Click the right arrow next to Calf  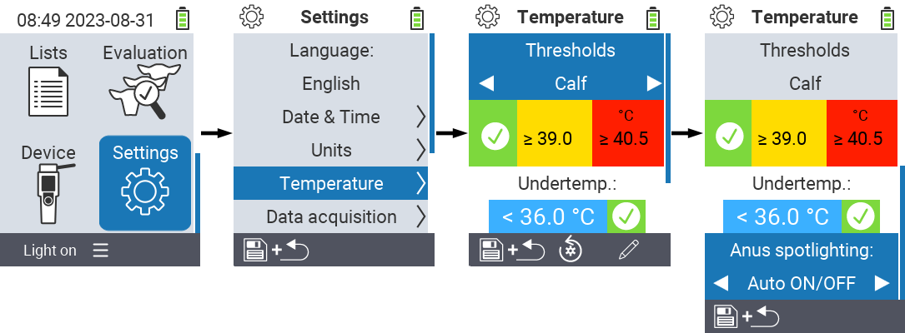653,83
